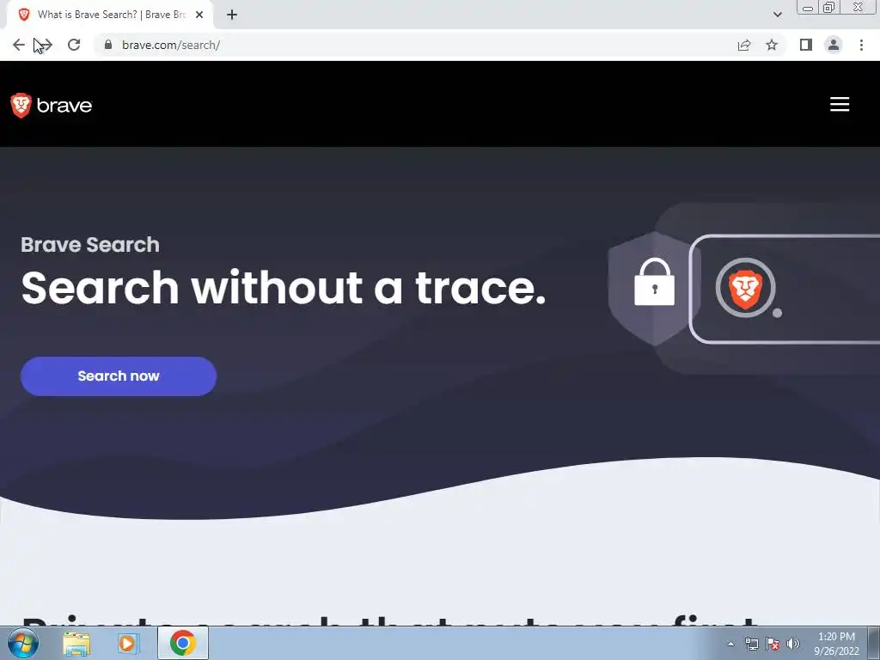880x660 pixels.
Task: Click the Search now button
Action: point(119,376)
